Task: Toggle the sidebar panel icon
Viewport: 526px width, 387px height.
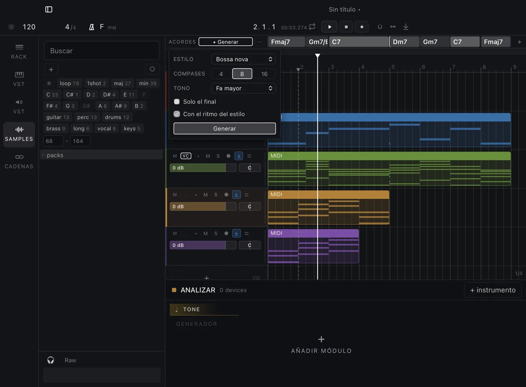Action: tap(49, 9)
